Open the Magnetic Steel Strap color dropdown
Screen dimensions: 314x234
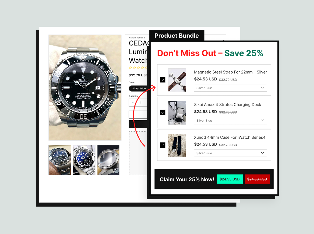(x=230, y=88)
